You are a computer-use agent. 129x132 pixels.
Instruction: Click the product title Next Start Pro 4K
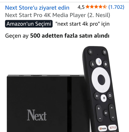(x=58, y=15)
